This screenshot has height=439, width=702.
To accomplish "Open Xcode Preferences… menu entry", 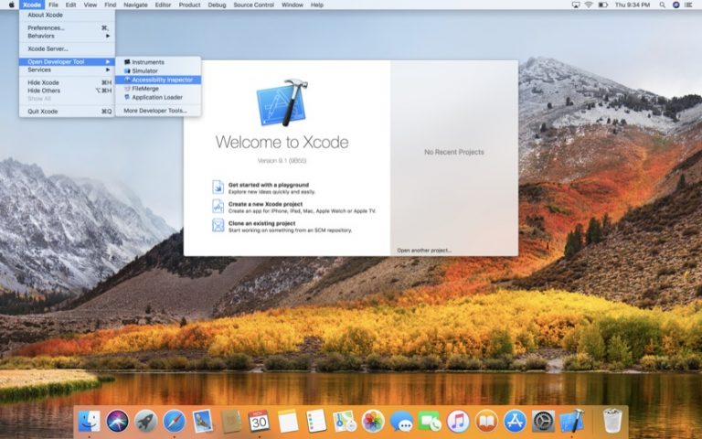I will pyautogui.click(x=67, y=27).
